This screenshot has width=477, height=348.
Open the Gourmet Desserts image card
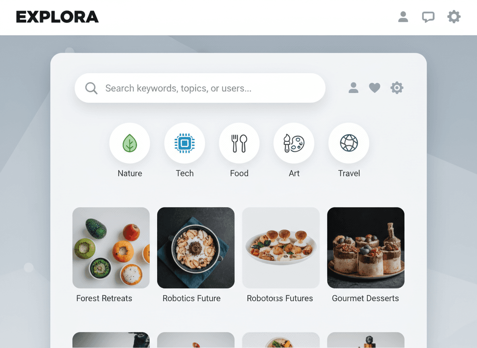[366, 248]
